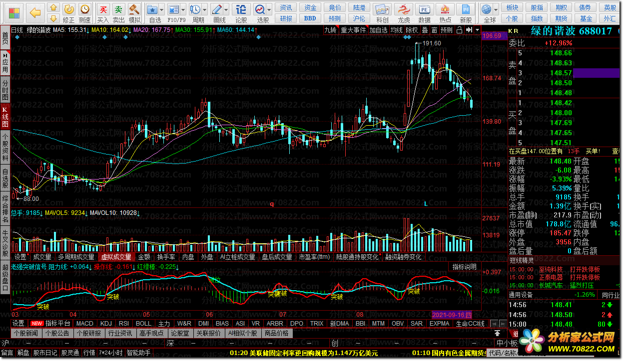
Task: Open the 新股 IPO icon
Action: [x=466, y=9]
